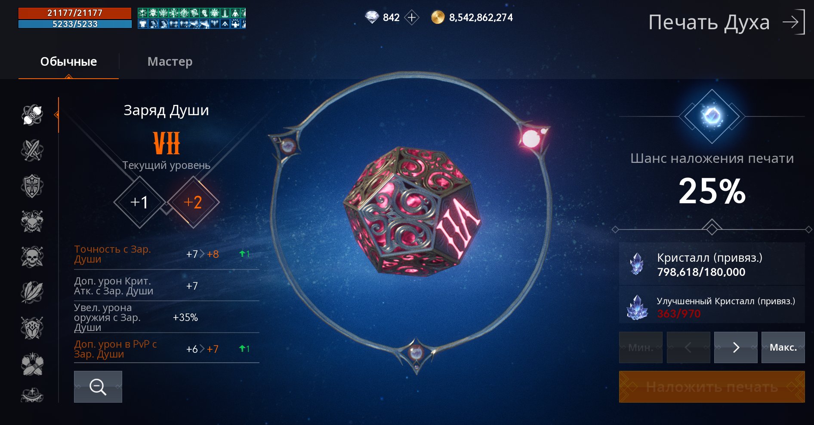814x425 pixels.
Task: Click the Наложить печать button
Action: click(712, 387)
